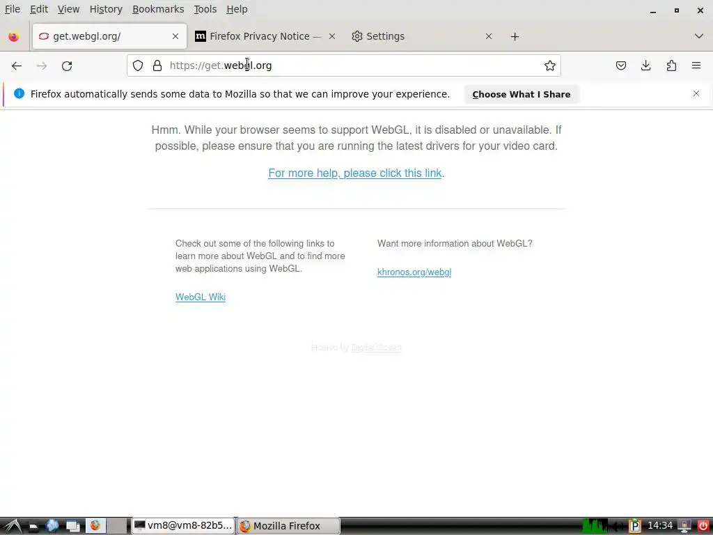Click the CPU usage monitor graph
713x535 pixels.
[x=595, y=526]
